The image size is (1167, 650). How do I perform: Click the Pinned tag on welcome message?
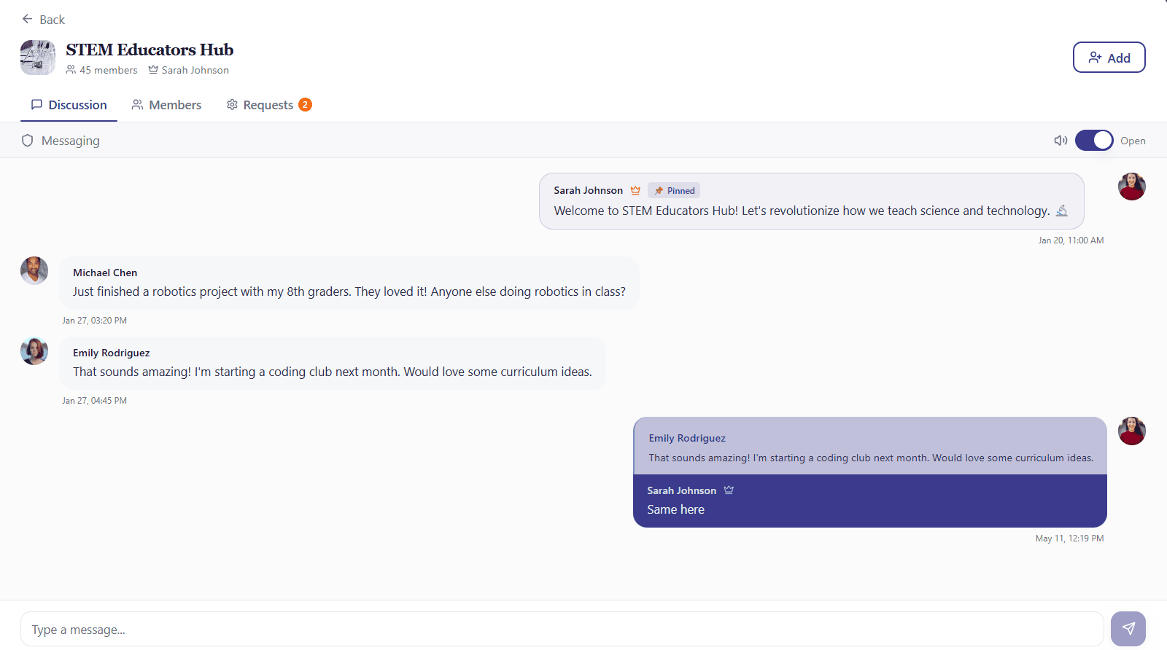[674, 191]
